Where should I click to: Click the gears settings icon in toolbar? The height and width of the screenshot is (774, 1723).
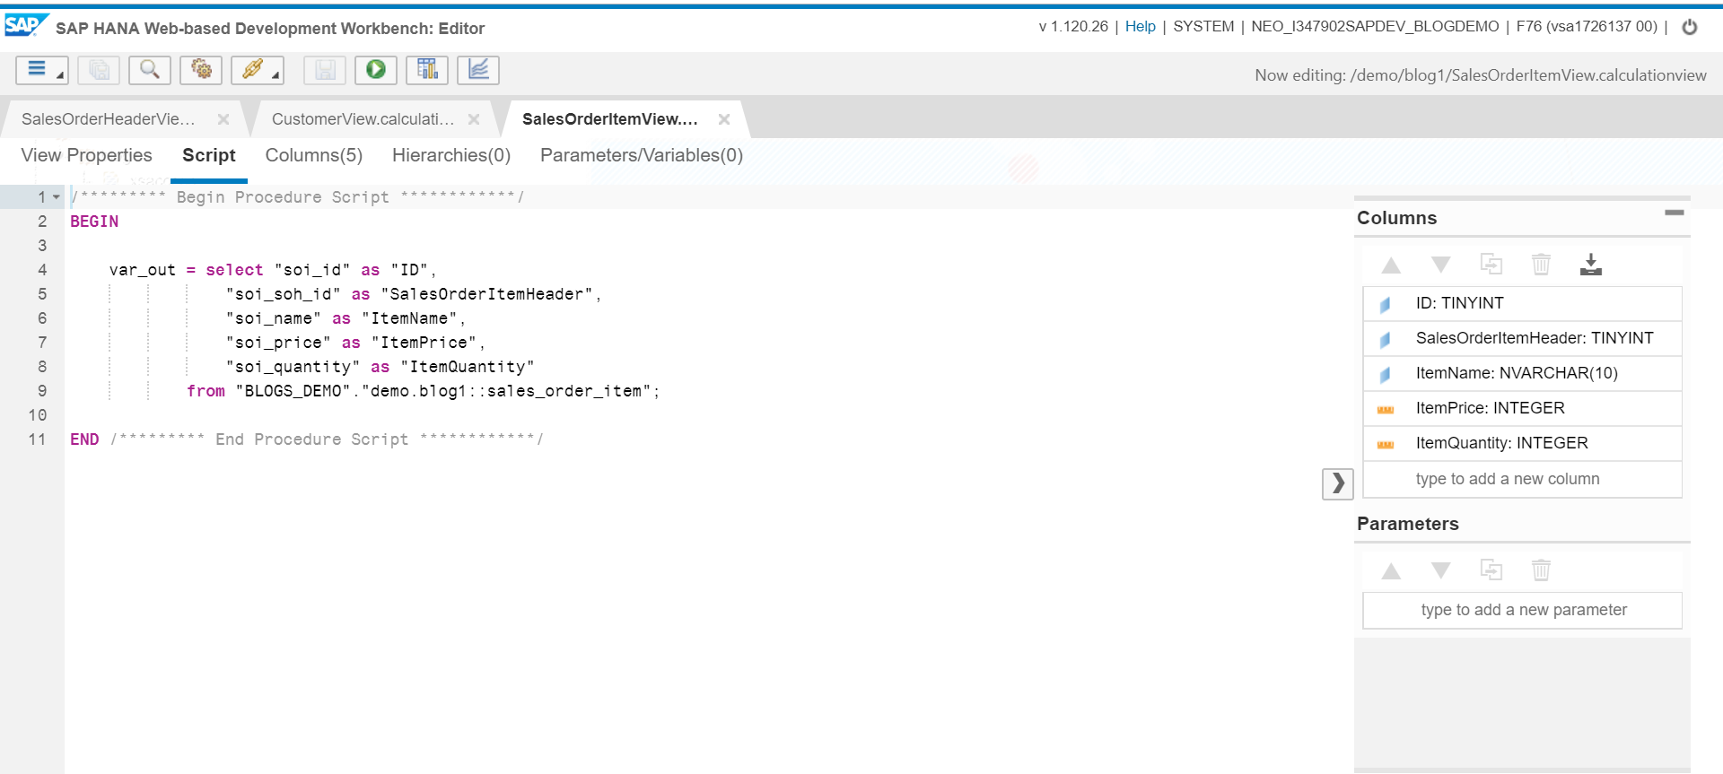201,70
